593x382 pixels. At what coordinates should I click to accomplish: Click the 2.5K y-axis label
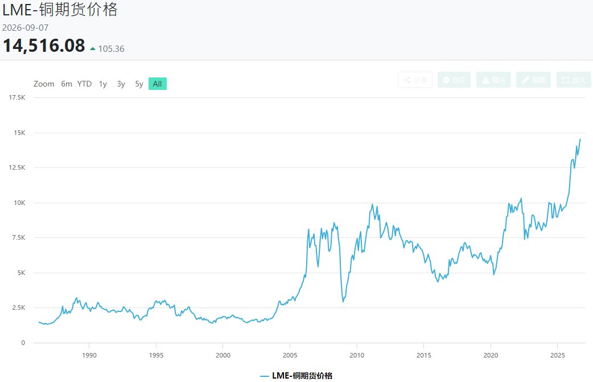point(18,307)
